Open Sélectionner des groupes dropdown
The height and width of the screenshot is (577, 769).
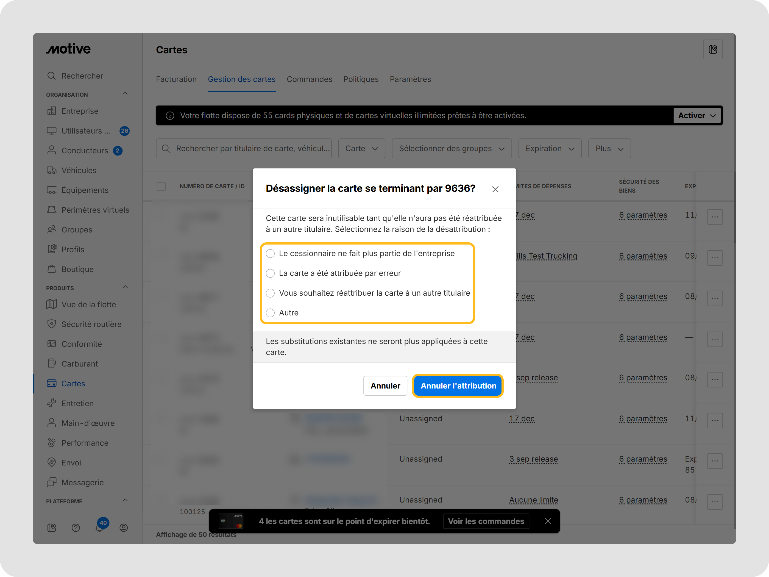[x=452, y=149]
